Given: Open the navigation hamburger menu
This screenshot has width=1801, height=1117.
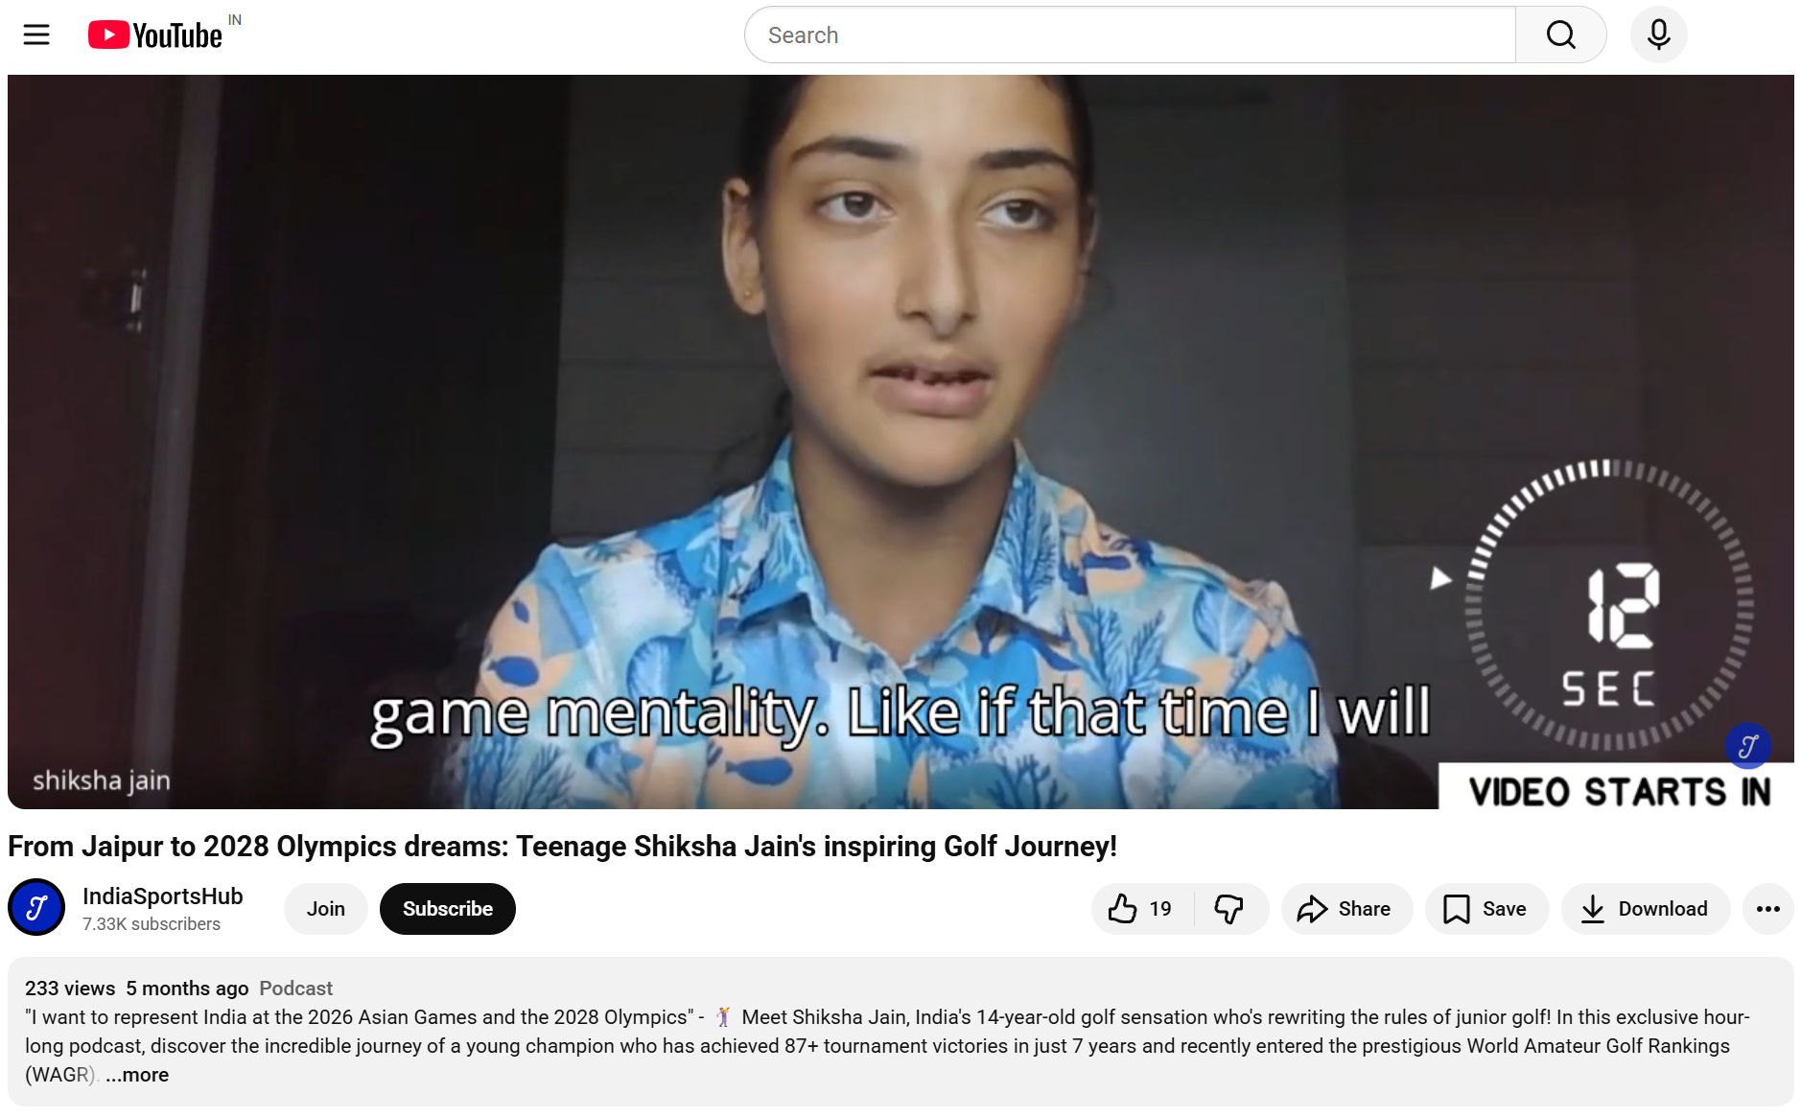Looking at the screenshot, I should pos(36,35).
